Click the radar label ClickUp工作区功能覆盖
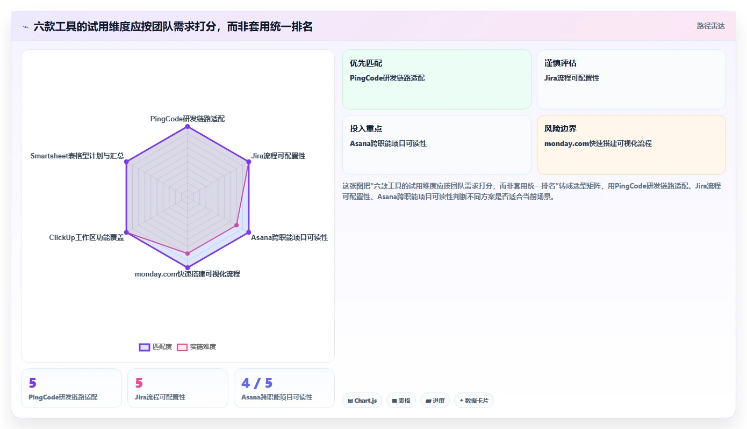Screen dimensions: 747x429 (87, 237)
